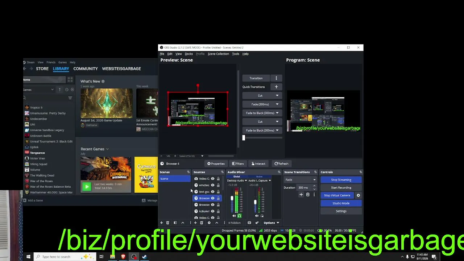Viewport: 464px width, 261px height.
Task: Open scene filters icon in Scenes dock
Action: tap(175, 223)
